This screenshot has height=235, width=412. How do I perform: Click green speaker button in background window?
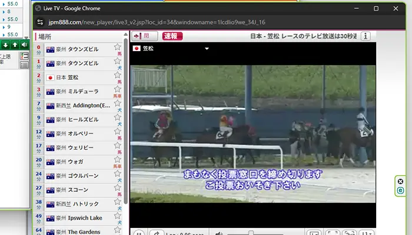(x=25, y=45)
